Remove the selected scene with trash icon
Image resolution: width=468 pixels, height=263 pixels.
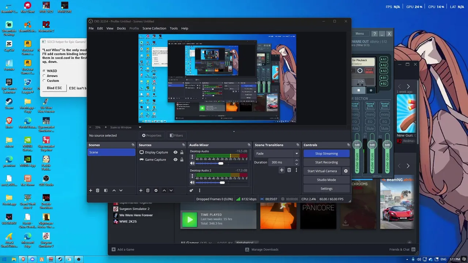(x=98, y=190)
